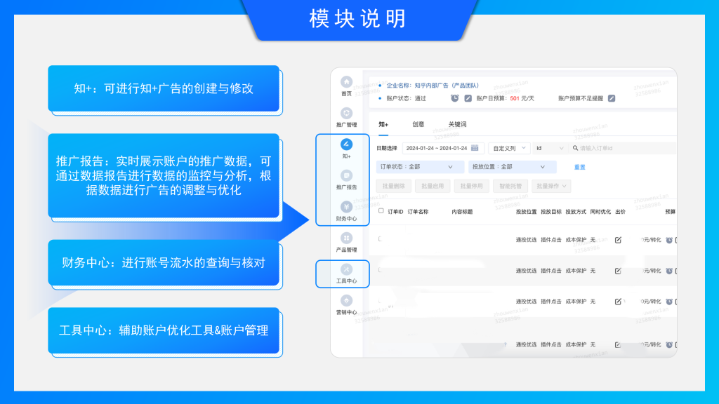
Task: Switch to the 知+ tab
Action: coord(383,124)
